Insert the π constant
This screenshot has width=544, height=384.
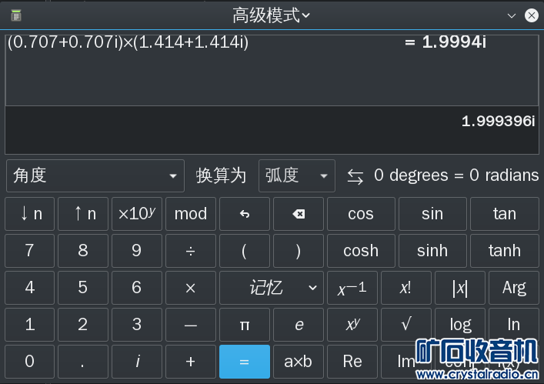click(245, 325)
